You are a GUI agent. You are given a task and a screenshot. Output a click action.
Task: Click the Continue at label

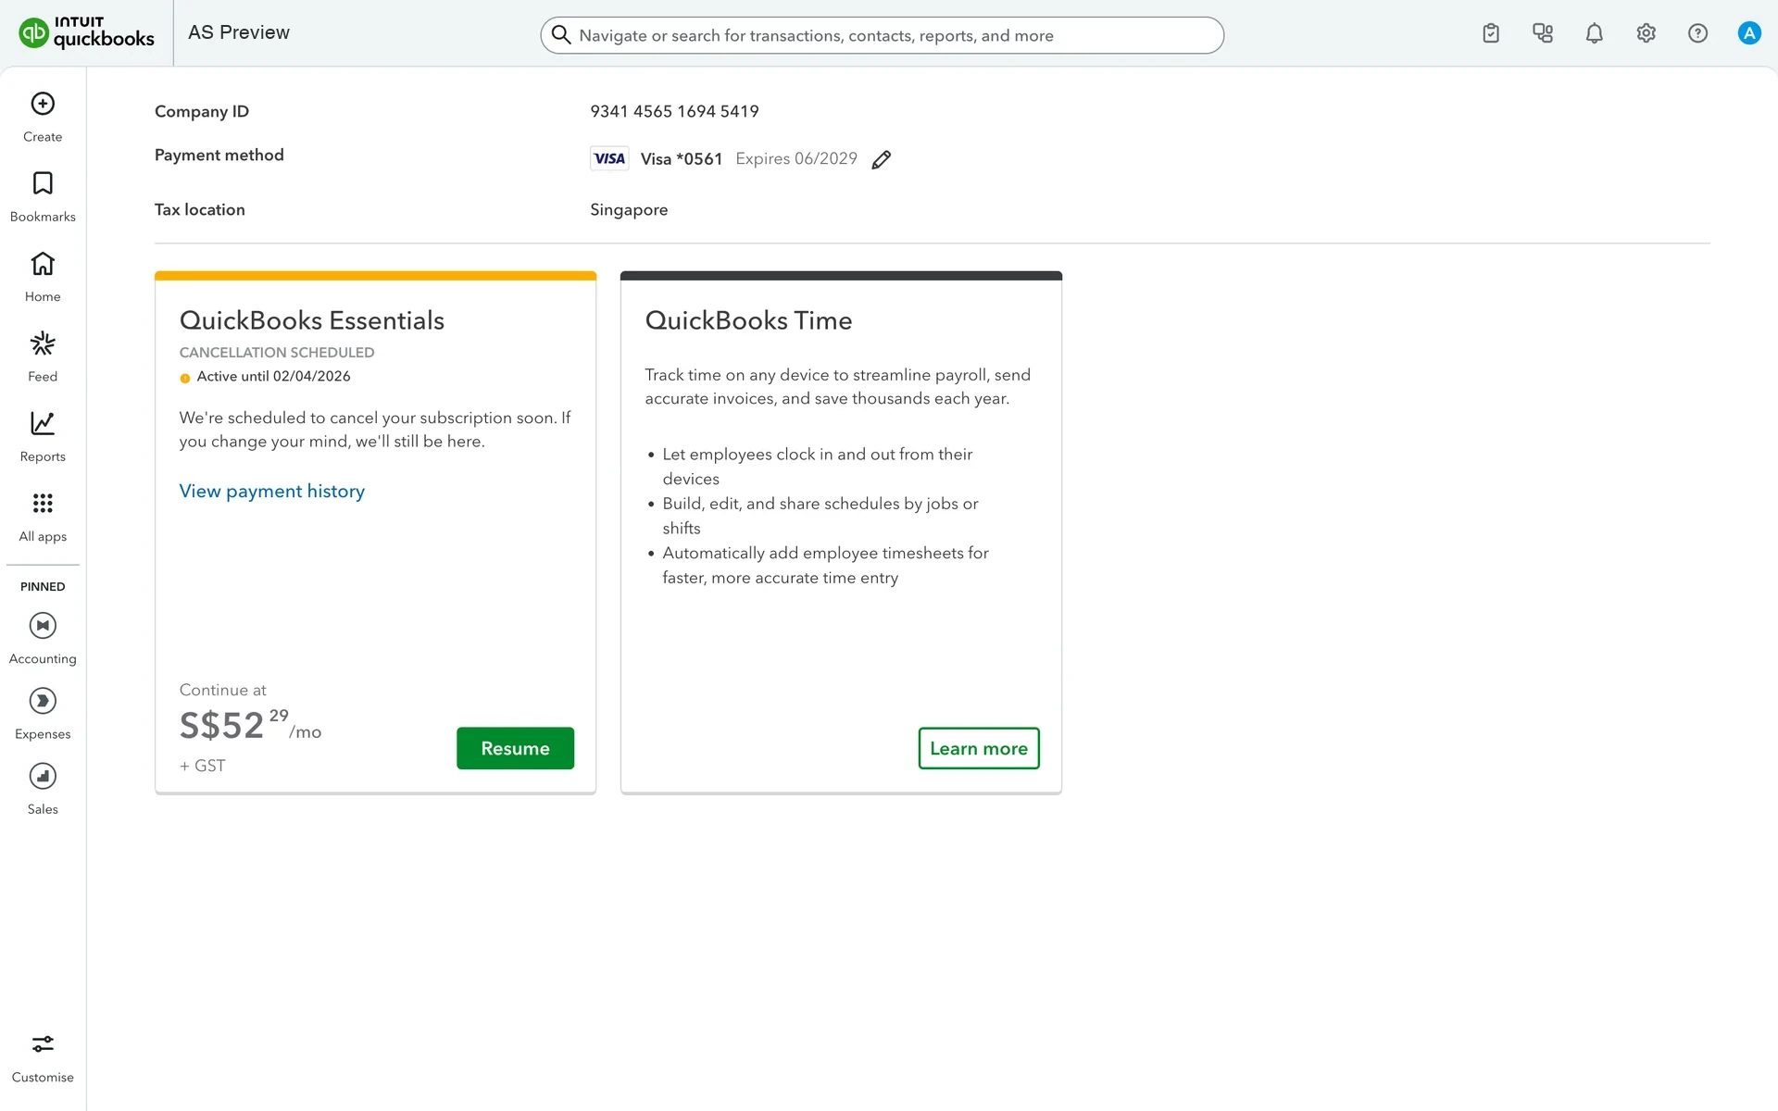[222, 690]
